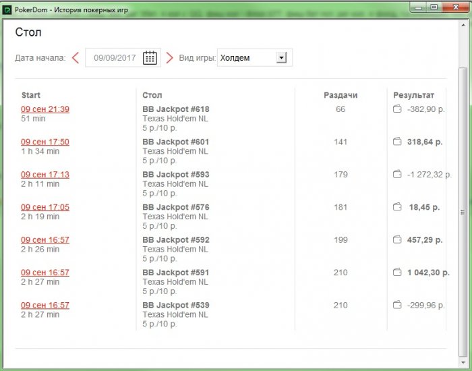The image size is (472, 371).
Task: Click wallet icon beside 318,64 р. result
Action: click(x=397, y=141)
